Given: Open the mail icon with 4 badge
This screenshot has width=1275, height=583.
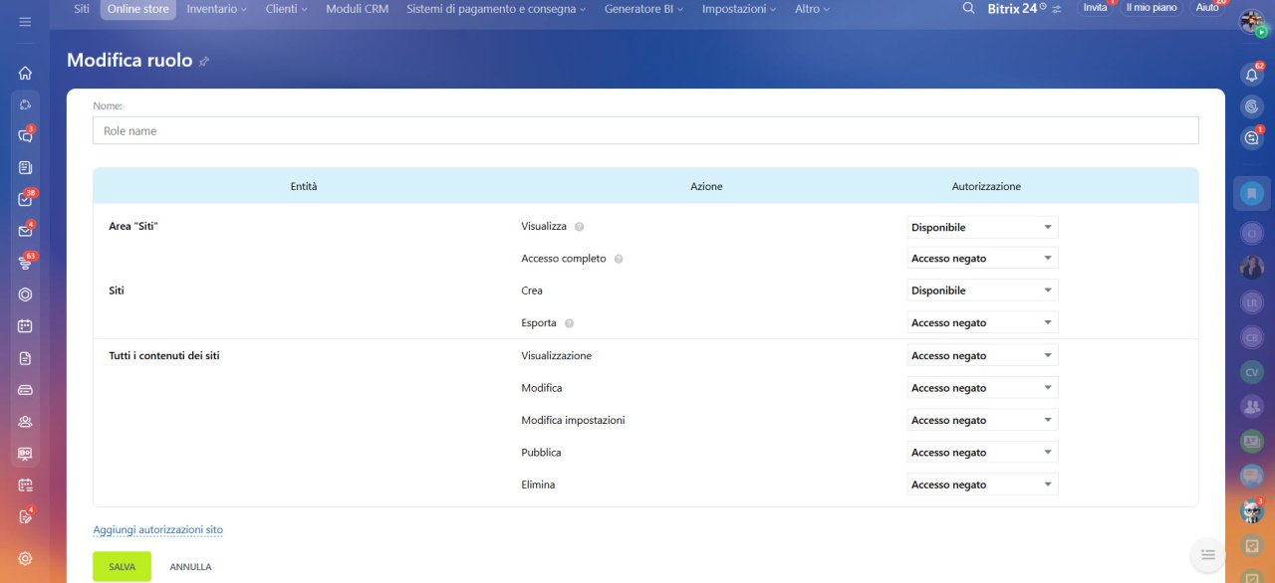Looking at the screenshot, I should (25, 231).
